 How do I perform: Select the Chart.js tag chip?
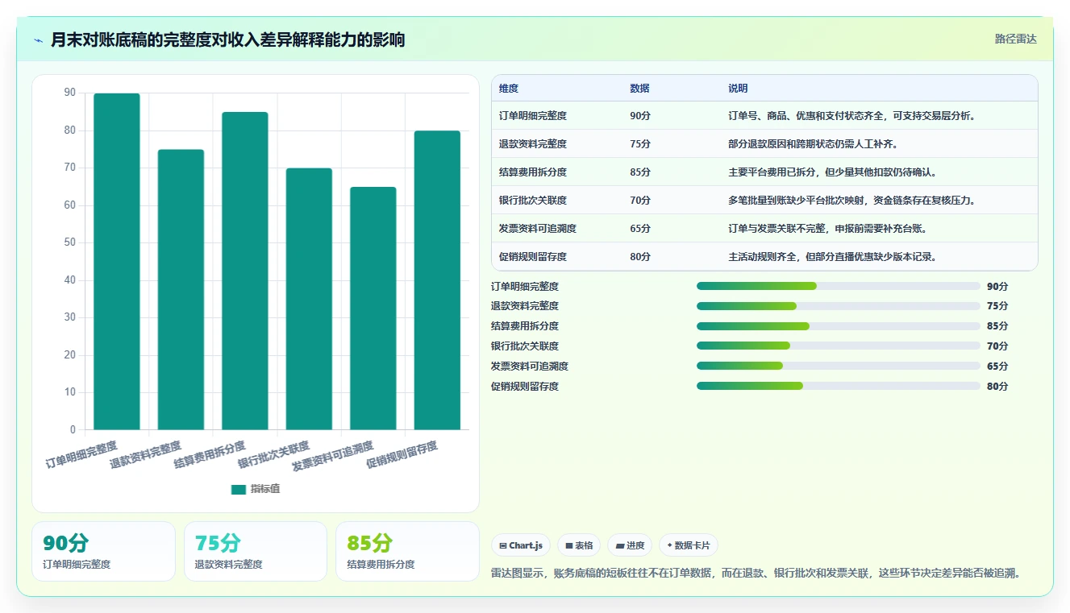click(521, 545)
